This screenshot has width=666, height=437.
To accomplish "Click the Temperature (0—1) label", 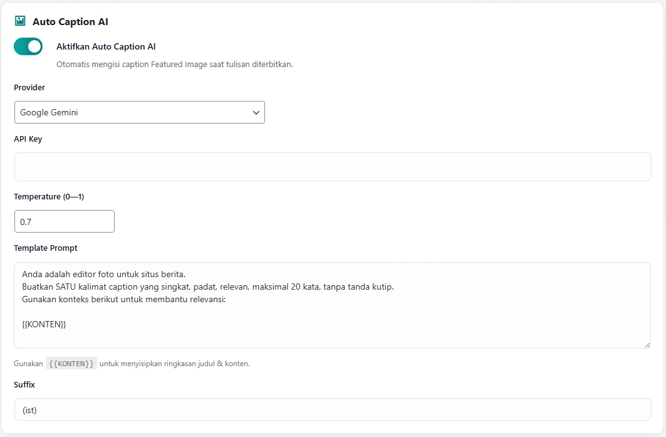I will (x=49, y=197).
